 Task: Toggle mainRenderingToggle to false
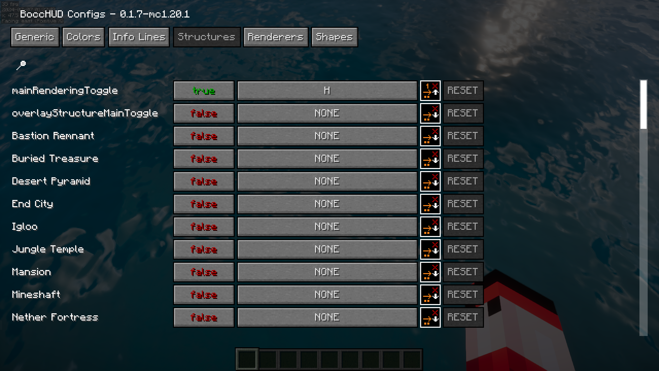204,91
